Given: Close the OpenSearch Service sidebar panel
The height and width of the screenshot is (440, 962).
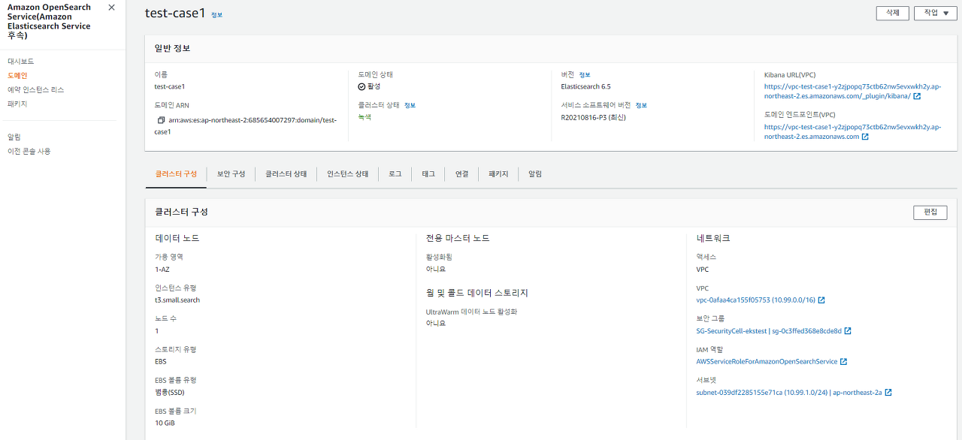Looking at the screenshot, I should point(111,8).
